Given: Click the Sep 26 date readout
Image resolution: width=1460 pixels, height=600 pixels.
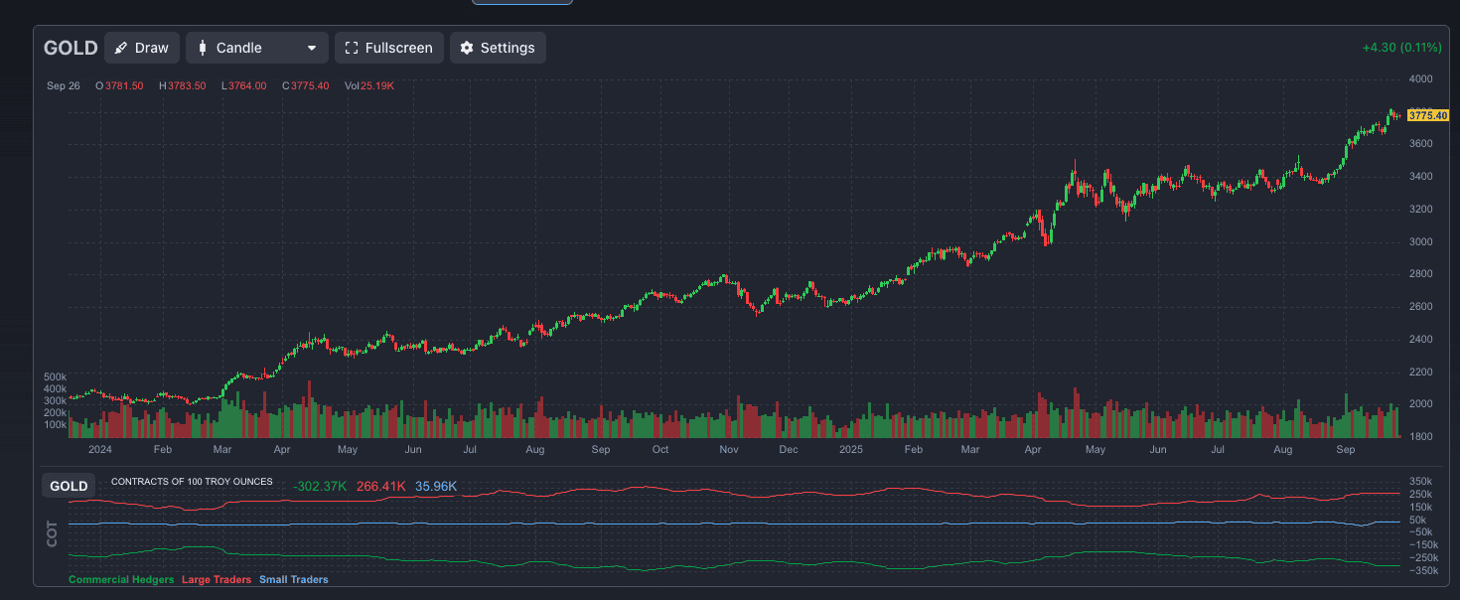Looking at the screenshot, I should [64, 86].
